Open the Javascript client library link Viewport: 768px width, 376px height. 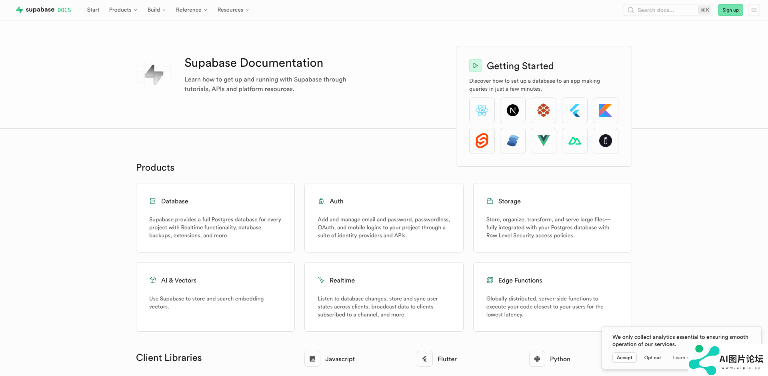[x=340, y=359]
